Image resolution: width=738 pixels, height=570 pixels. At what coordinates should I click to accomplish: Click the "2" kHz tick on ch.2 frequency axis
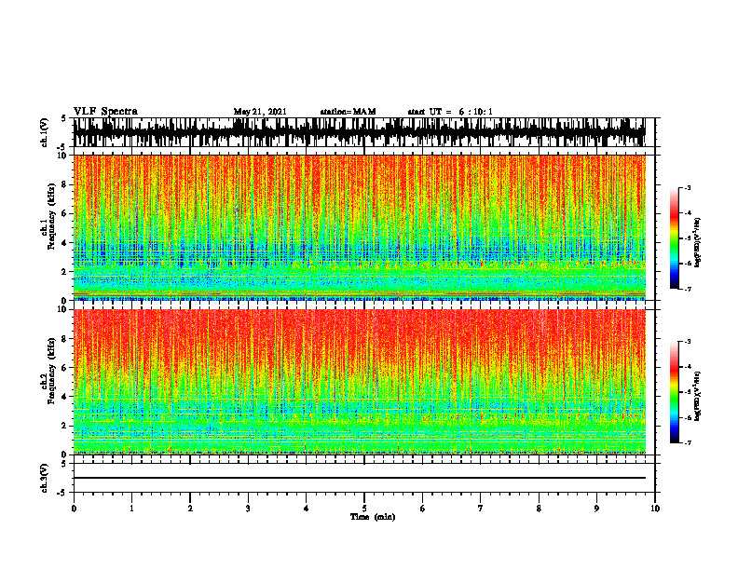[64, 426]
